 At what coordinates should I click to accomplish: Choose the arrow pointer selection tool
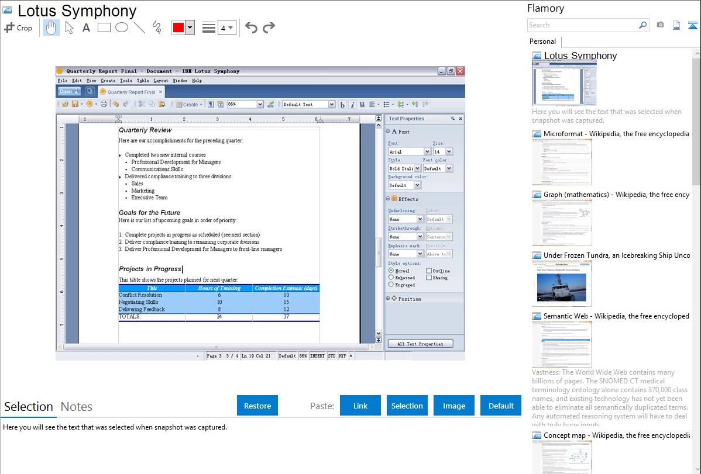[x=69, y=27]
